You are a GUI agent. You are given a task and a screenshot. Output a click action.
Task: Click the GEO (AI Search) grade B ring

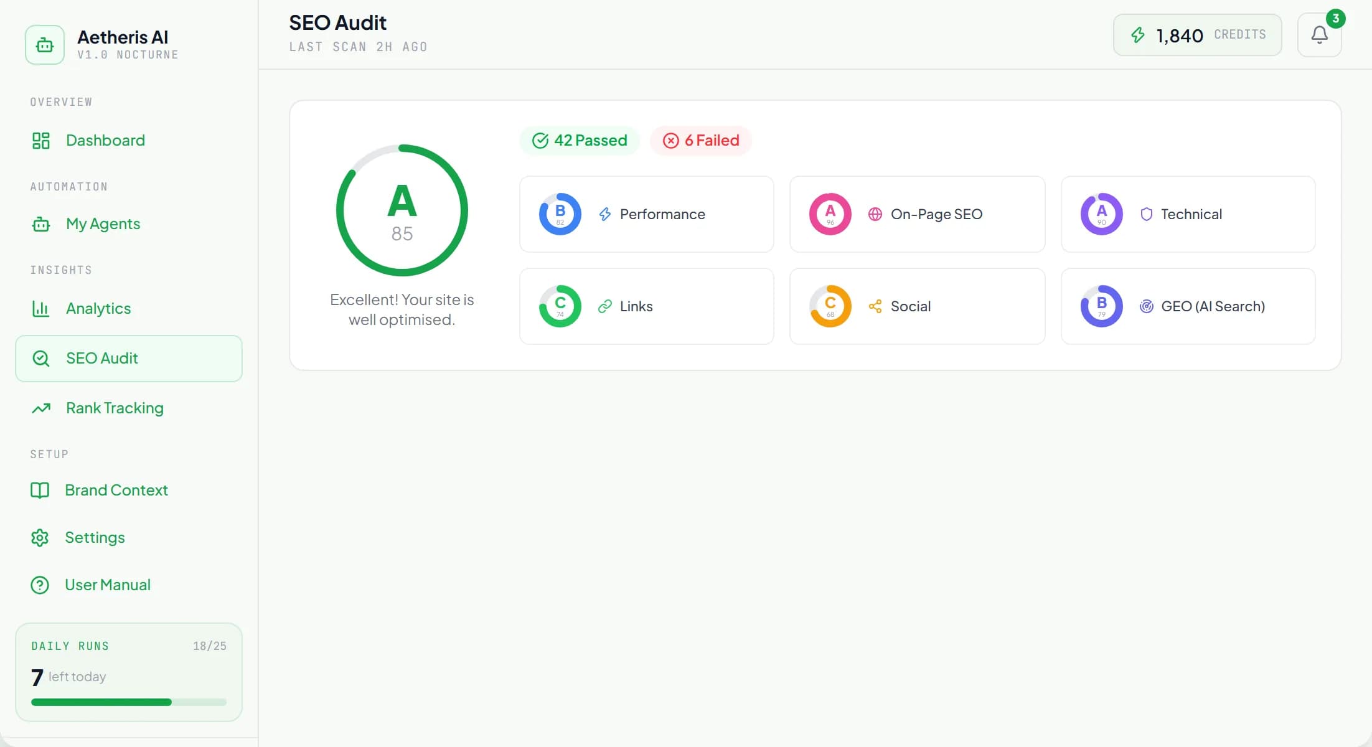(x=1102, y=306)
